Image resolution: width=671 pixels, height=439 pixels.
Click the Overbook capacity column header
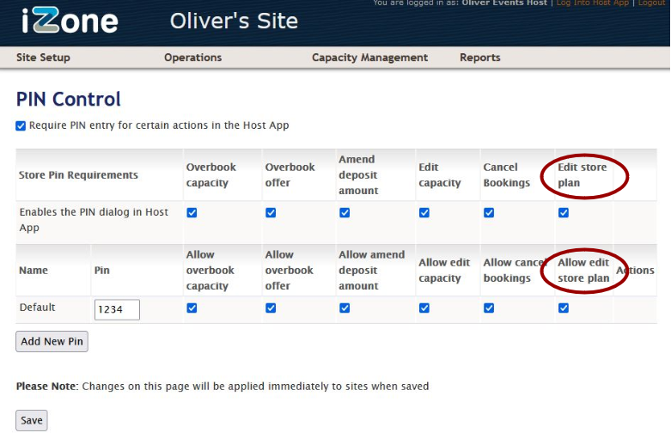tap(211, 175)
